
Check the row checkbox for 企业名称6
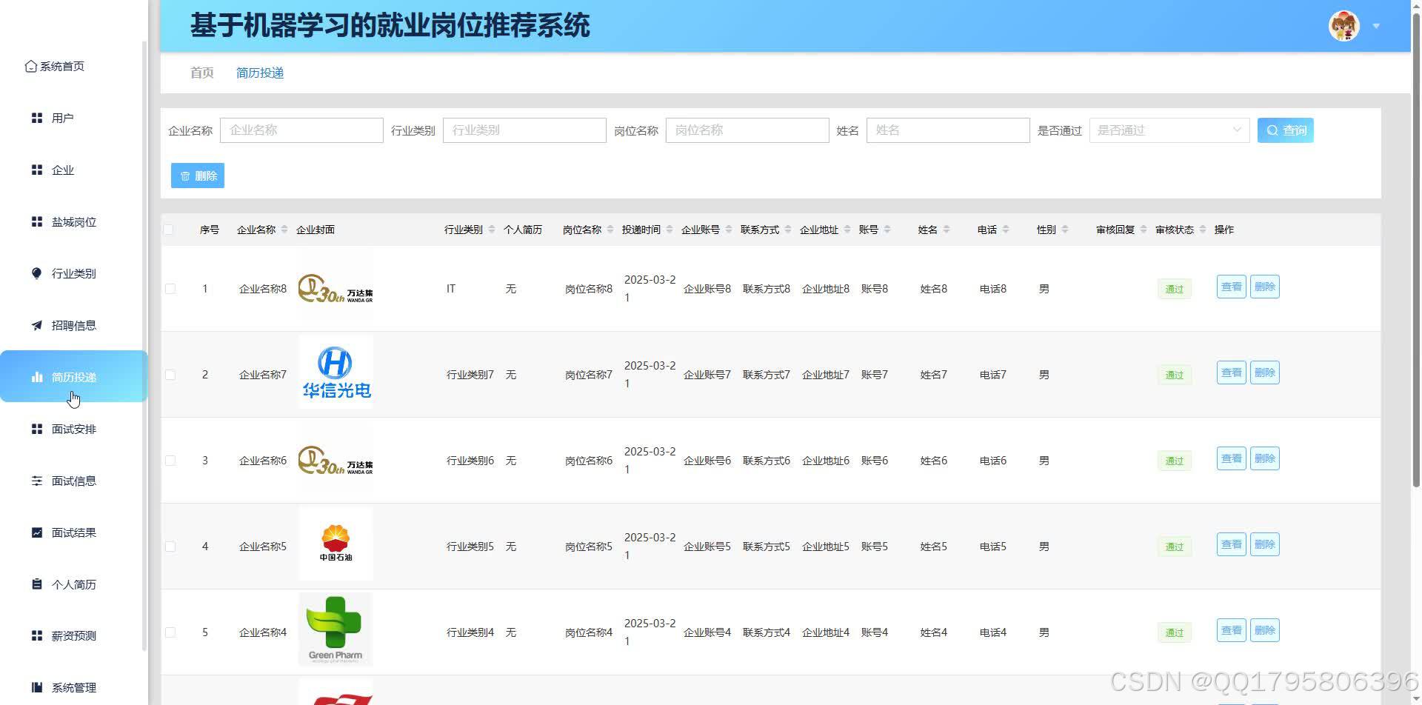coord(170,461)
